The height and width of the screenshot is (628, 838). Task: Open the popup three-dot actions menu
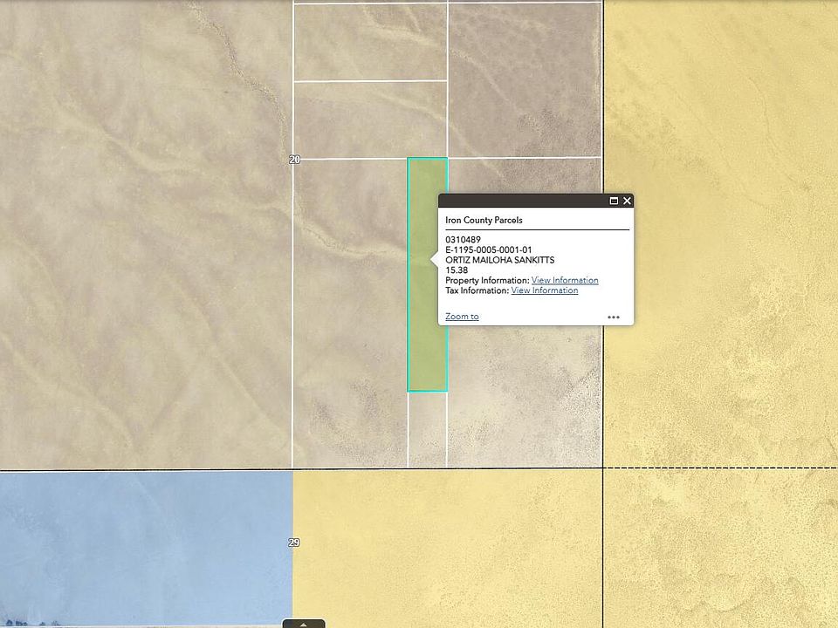tap(614, 317)
